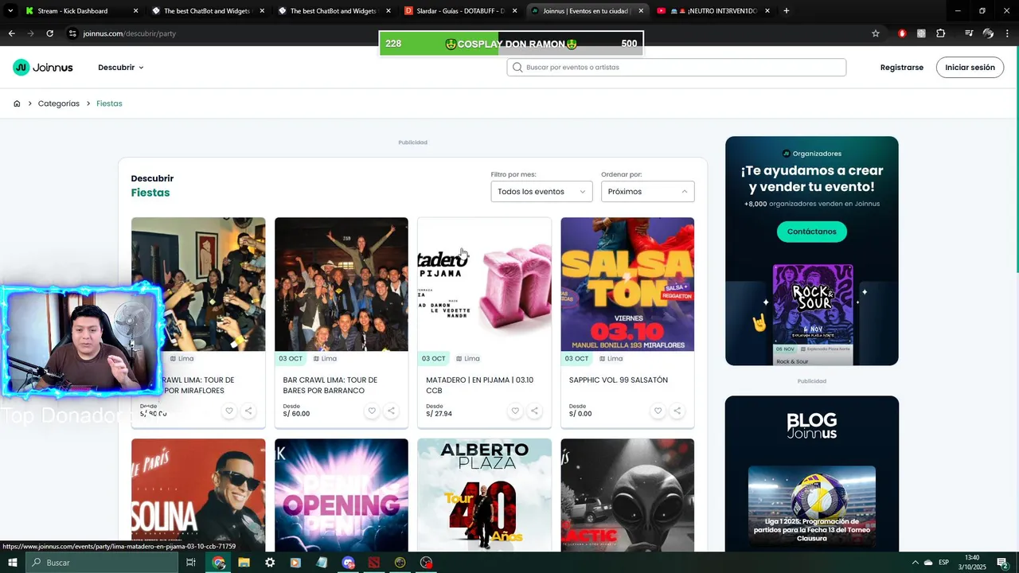1019x573 pixels.
Task: Open the tab search dropdown arrow
Action: (x=11, y=11)
